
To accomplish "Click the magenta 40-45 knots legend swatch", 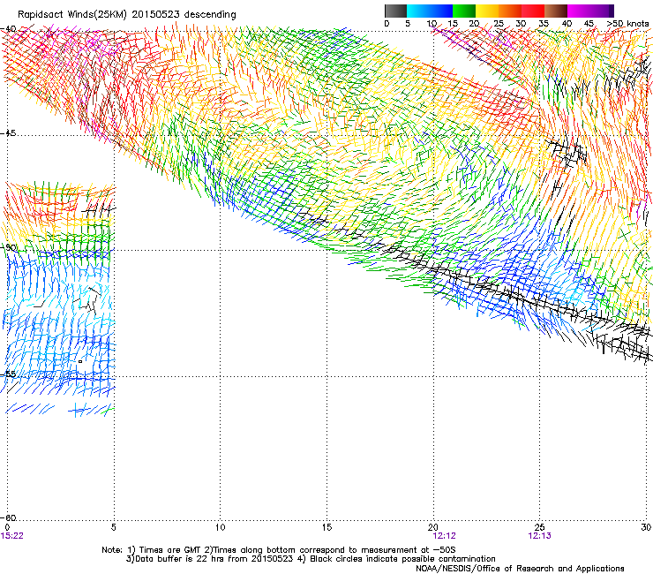I will point(579,11).
